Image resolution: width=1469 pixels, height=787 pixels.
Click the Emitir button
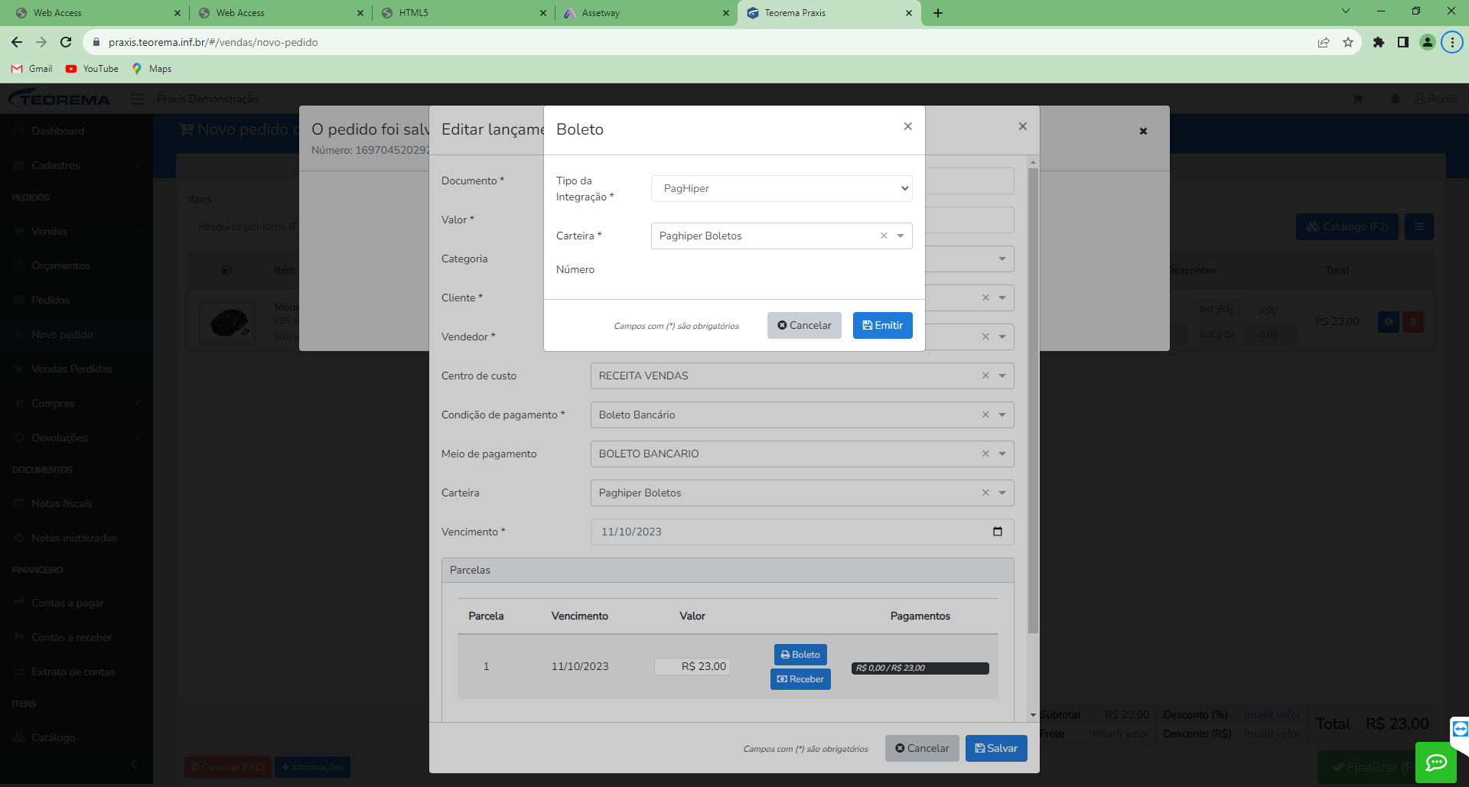pyautogui.click(x=882, y=325)
